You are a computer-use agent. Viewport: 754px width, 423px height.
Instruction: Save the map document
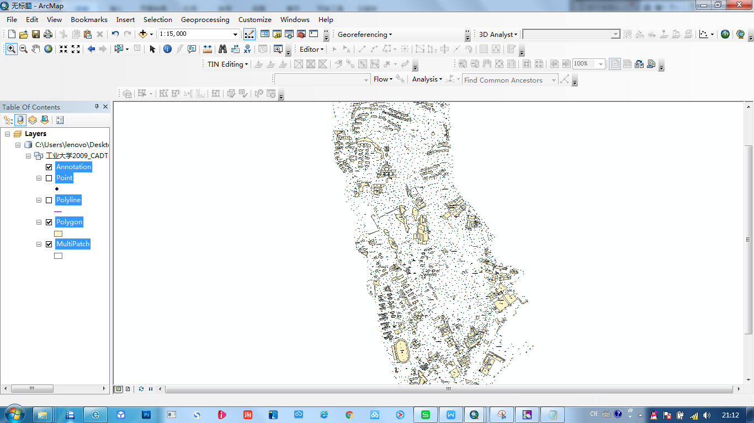35,34
